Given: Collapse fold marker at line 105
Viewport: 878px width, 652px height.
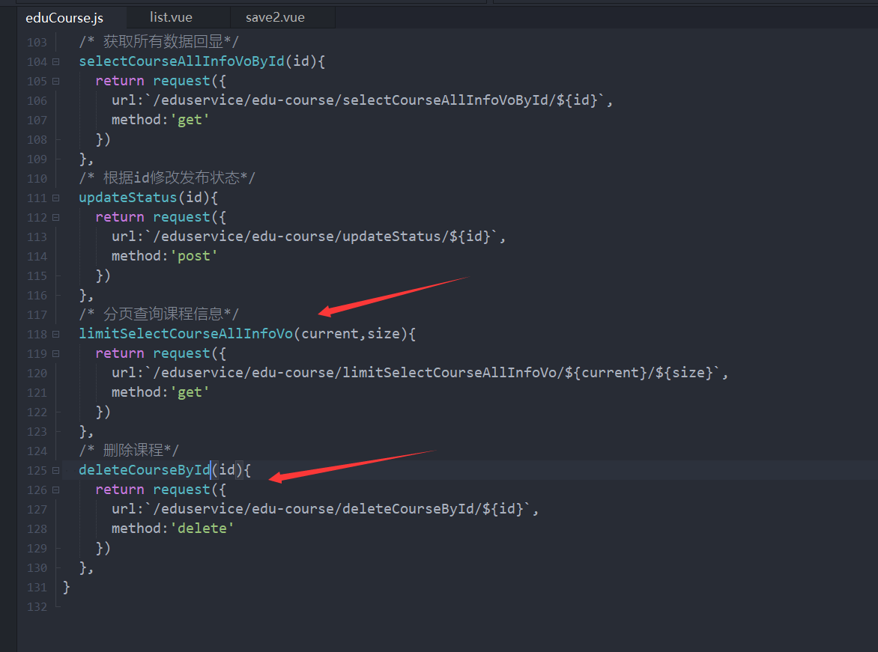Looking at the screenshot, I should 56,81.
